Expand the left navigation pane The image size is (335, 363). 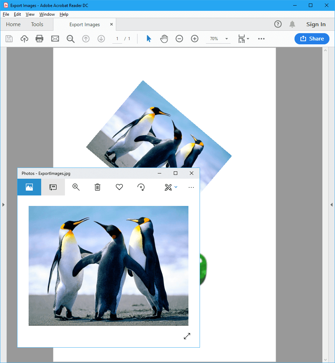3,205
